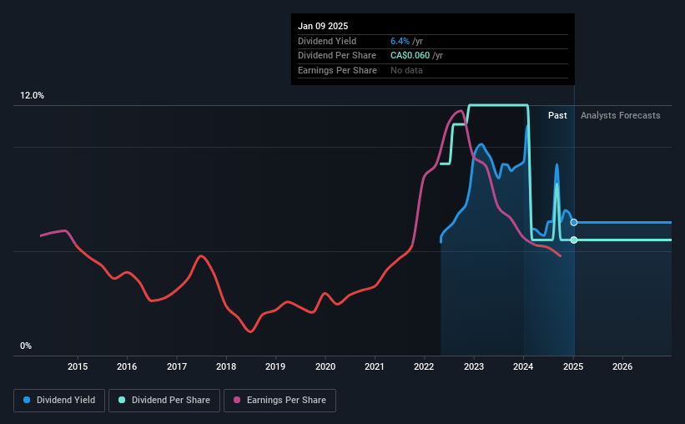The height and width of the screenshot is (424, 685).
Task: Click the Analysts Forecasts section label
Action: [621, 115]
